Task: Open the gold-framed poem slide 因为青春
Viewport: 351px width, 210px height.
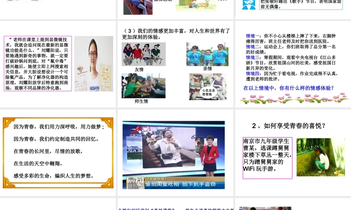Action: pyautogui.click(x=58, y=153)
